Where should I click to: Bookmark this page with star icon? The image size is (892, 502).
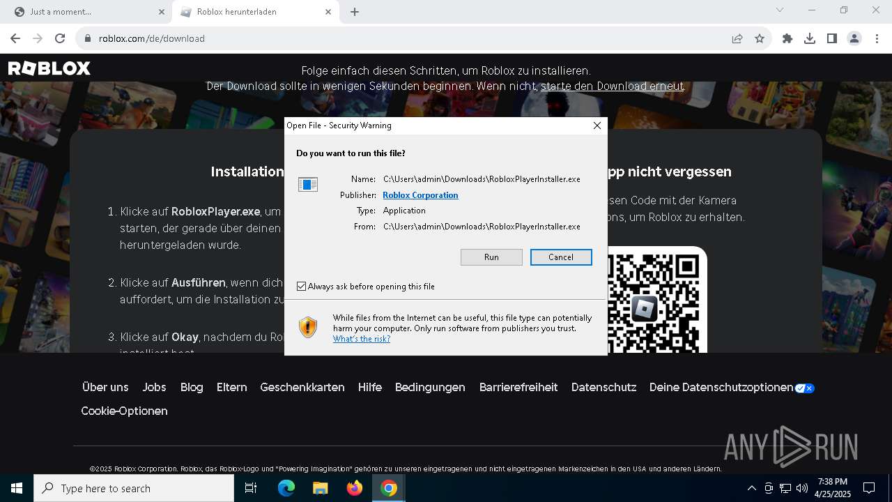[x=760, y=38]
